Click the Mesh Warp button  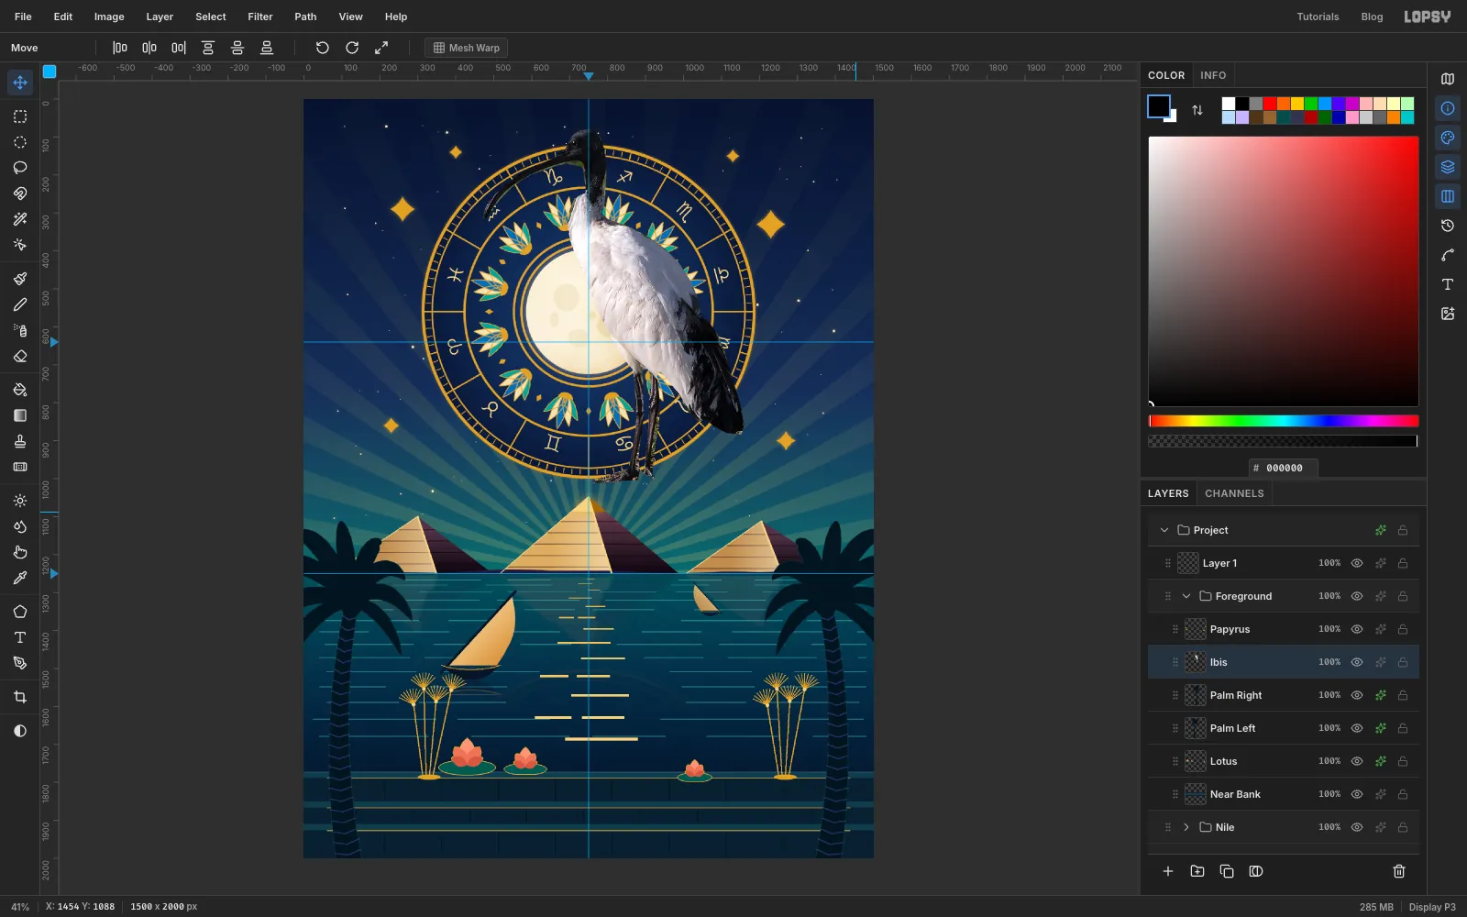(x=467, y=48)
